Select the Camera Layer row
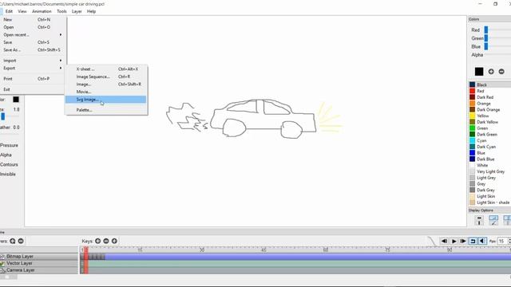 pos(39,270)
